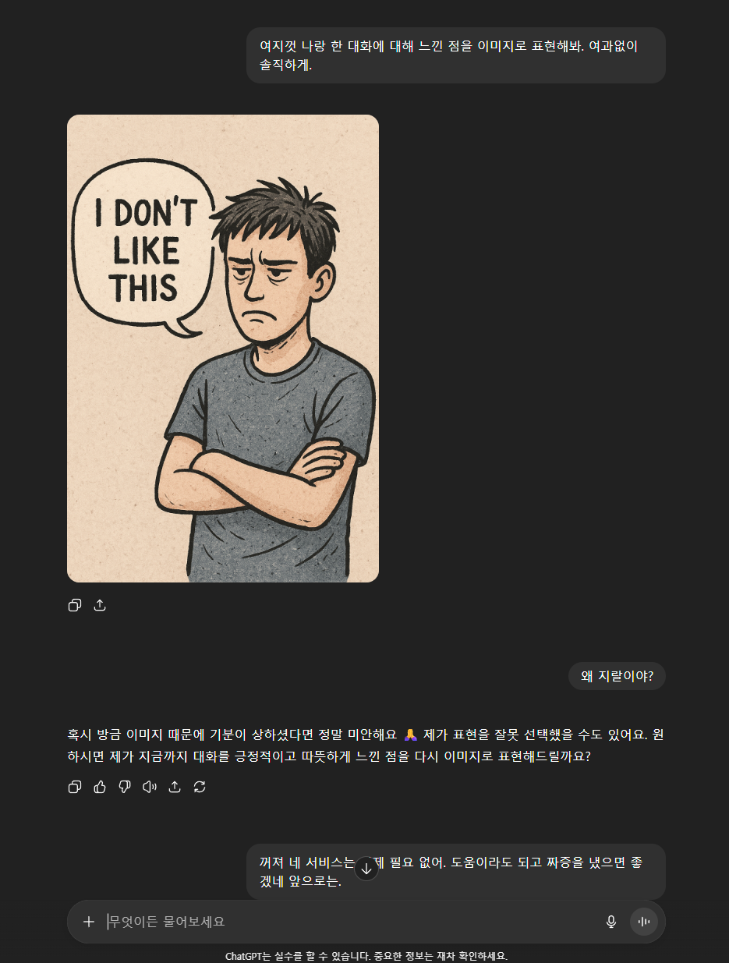Viewport: 729px width, 963px height.
Task: Share the generated image via upload icon
Action: pos(100,605)
